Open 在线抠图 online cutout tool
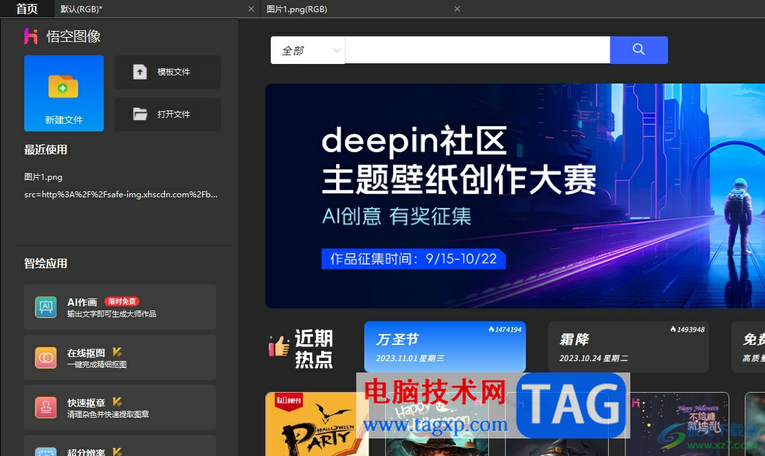This screenshot has width=765, height=456. click(x=120, y=358)
